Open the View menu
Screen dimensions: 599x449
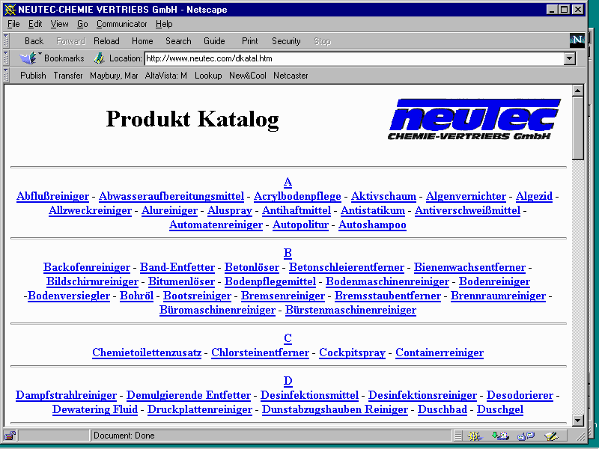point(59,24)
